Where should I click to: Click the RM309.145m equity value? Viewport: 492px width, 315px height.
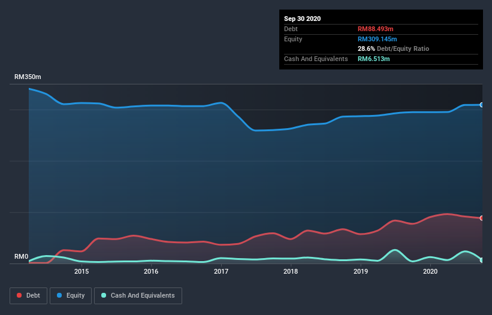coord(377,39)
